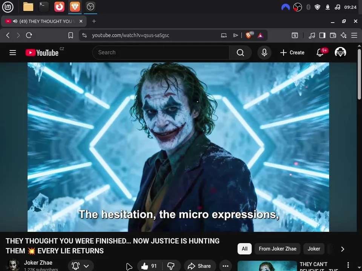Open the Joker Zhae channel name
Viewport: 362px width, 271px height.
[38, 263]
